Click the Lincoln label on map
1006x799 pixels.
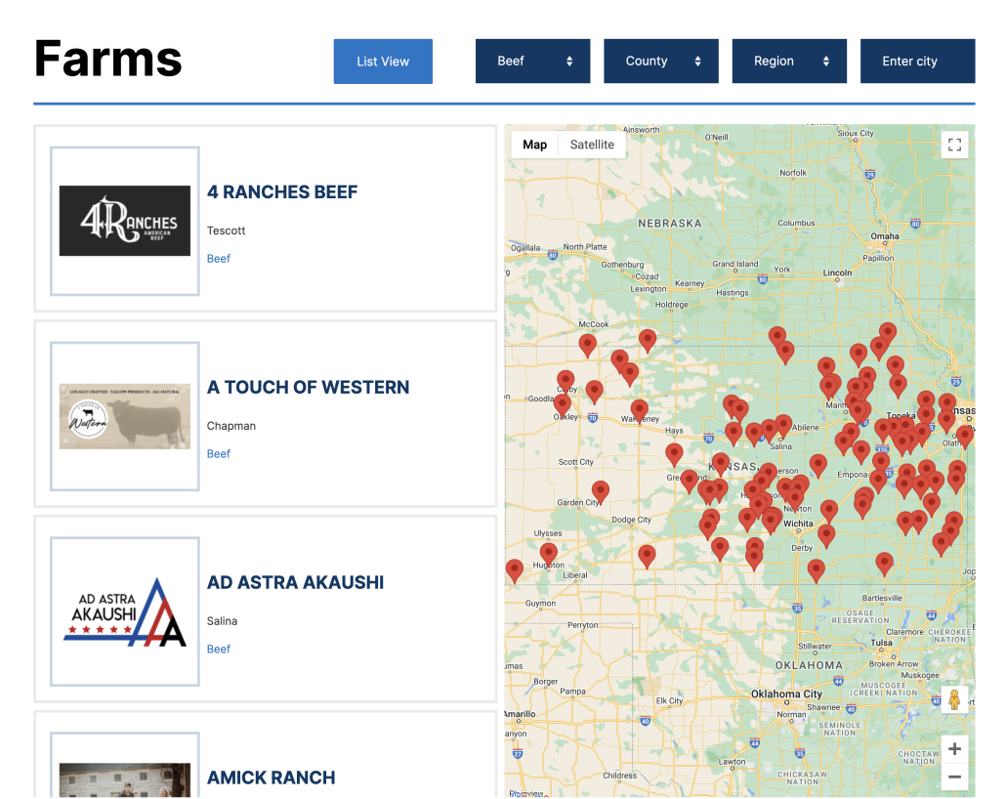(837, 273)
